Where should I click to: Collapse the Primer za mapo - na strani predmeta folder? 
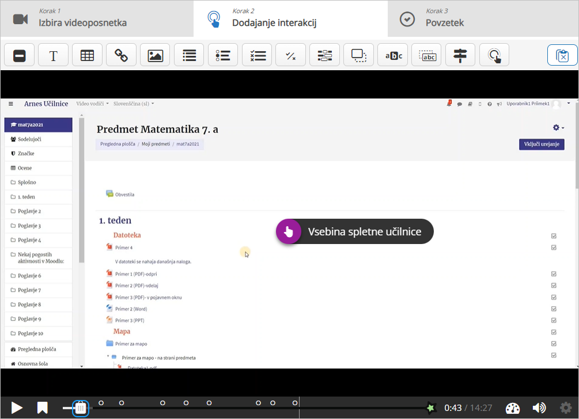(108, 356)
